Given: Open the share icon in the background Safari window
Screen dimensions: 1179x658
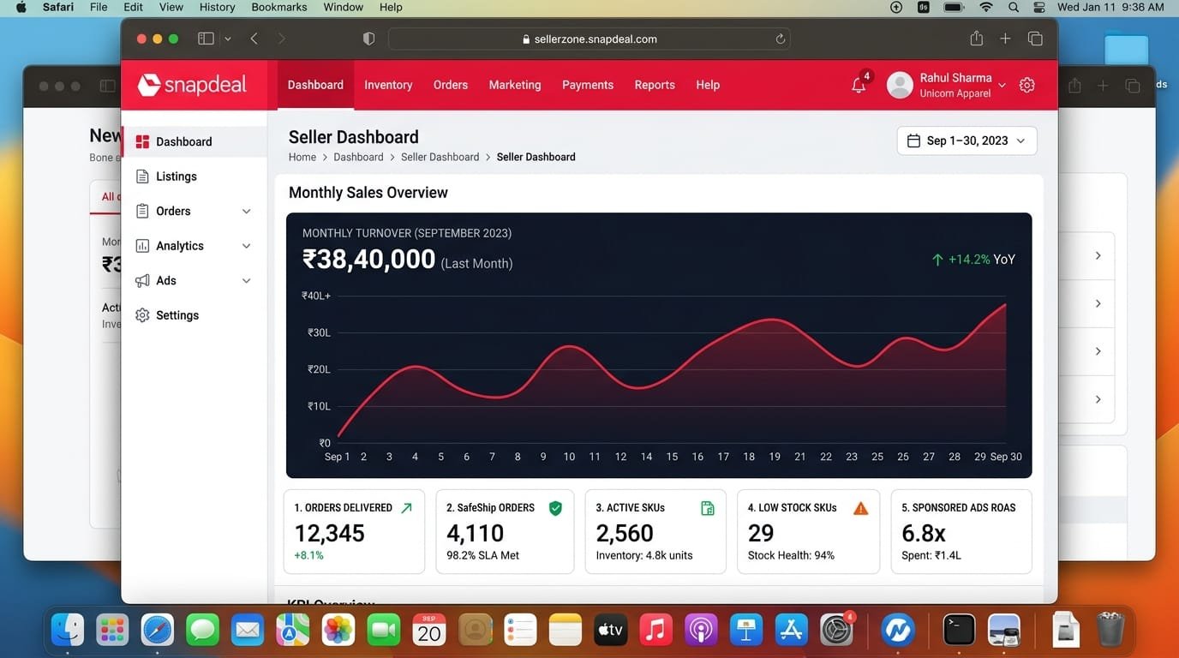Looking at the screenshot, I should 1074,86.
